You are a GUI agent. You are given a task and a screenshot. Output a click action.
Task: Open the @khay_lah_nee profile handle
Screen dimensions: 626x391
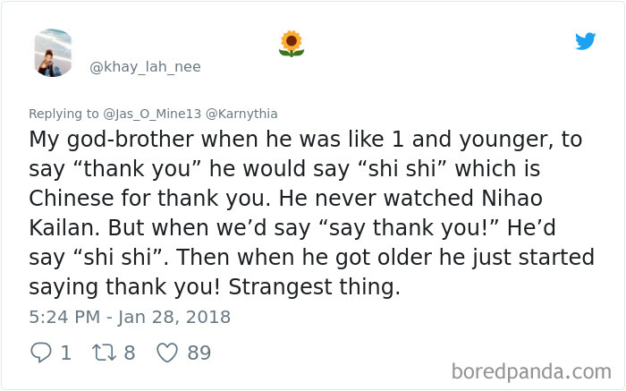coord(145,67)
